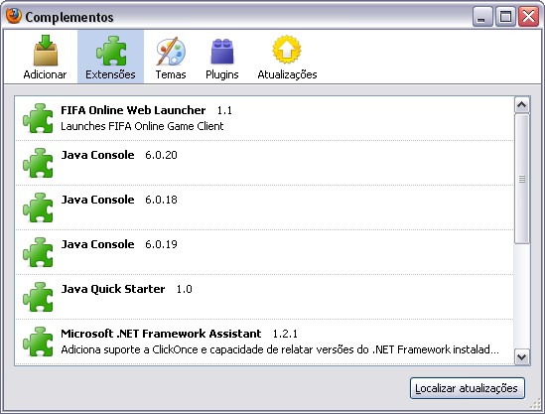Switch to the Extensões tab label

(x=110, y=74)
